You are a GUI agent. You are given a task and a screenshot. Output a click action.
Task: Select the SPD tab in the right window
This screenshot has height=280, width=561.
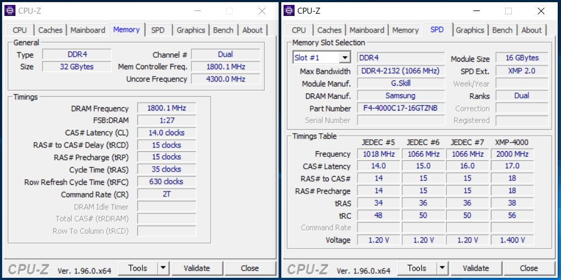(x=437, y=30)
